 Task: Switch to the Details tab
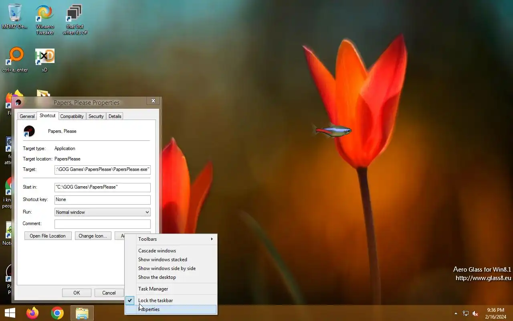tap(115, 116)
